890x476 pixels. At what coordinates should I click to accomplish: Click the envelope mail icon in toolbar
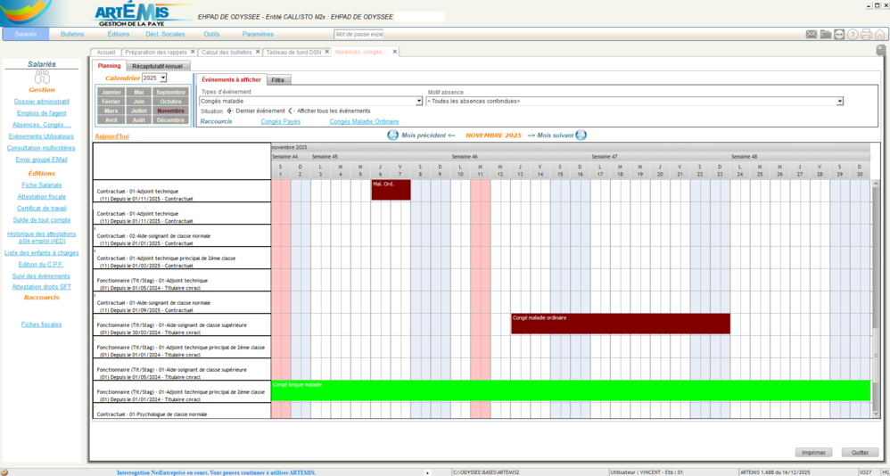pos(812,35)
